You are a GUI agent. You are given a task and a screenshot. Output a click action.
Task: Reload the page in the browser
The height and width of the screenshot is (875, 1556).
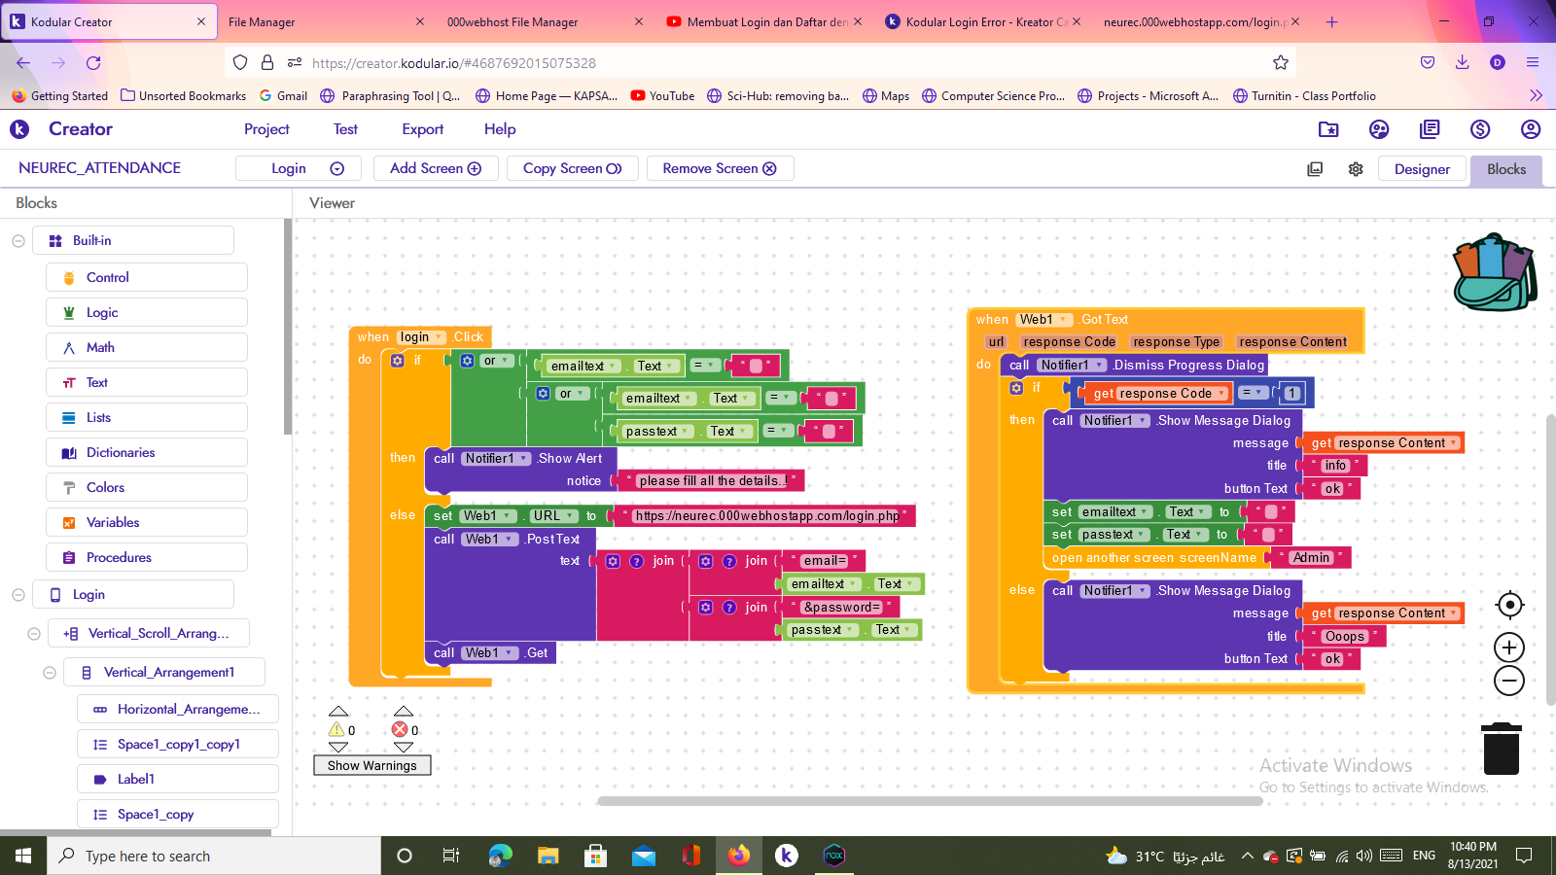pyautogui.click(x=93, y=62)
